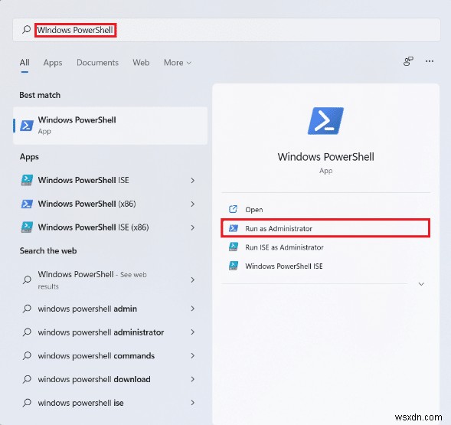Switch to the Documents tab
Image resolution: width=451 pixels, height=425 pixels.
point(97,63)
